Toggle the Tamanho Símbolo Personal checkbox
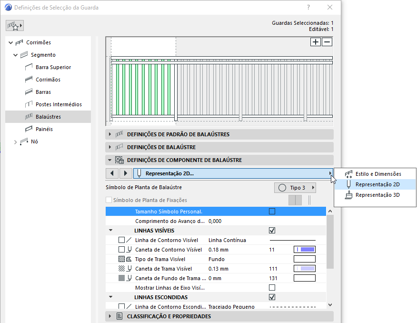417x323 pixels. (272, 212)
